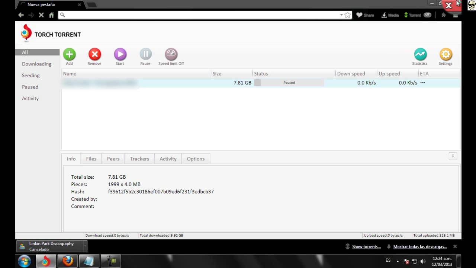476x268 pixels.
Task: Sort torrents by Size column
Action: [x=232, y=74]
